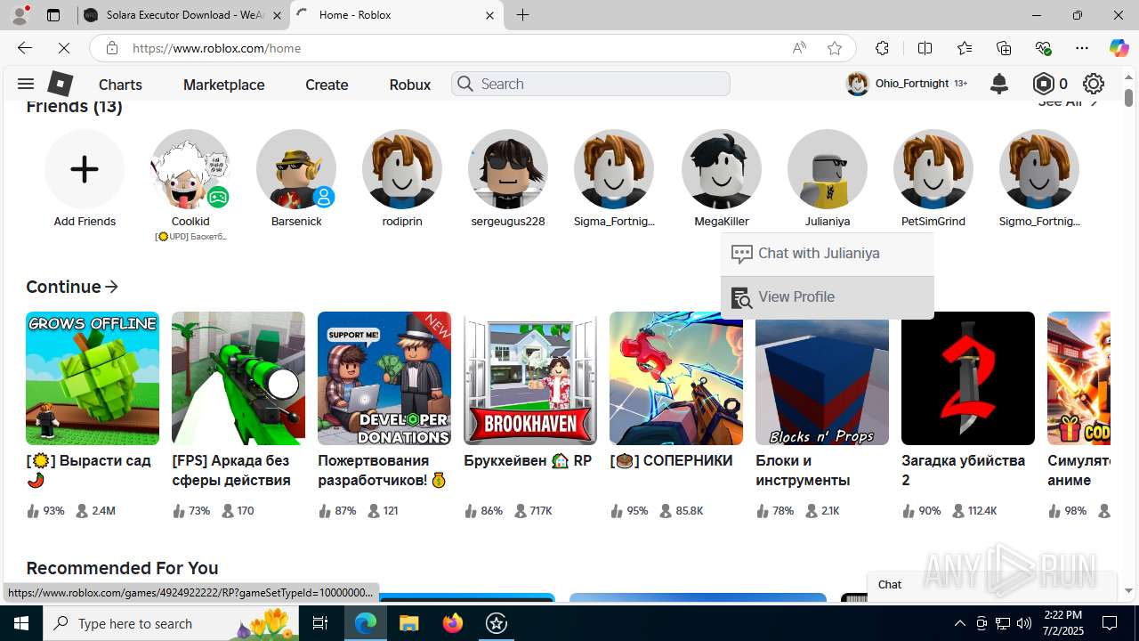Open Copilot icon in Edge
The width and height of the screenshot is (1139, 641).
1119,48
